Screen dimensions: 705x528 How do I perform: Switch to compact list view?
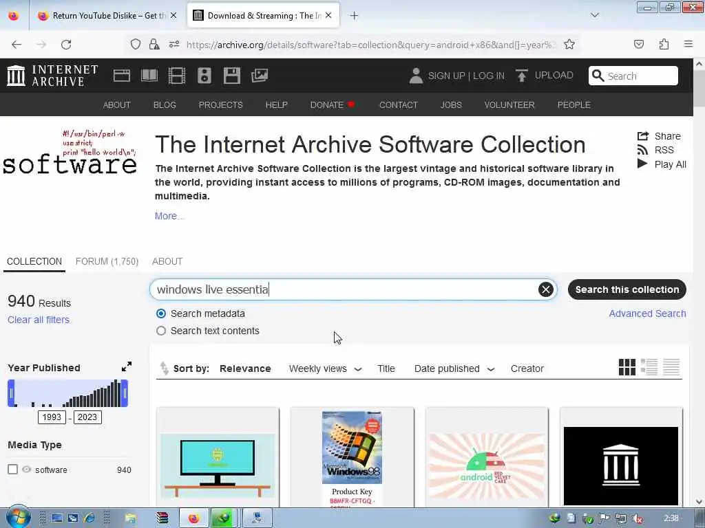coord(671,367)
